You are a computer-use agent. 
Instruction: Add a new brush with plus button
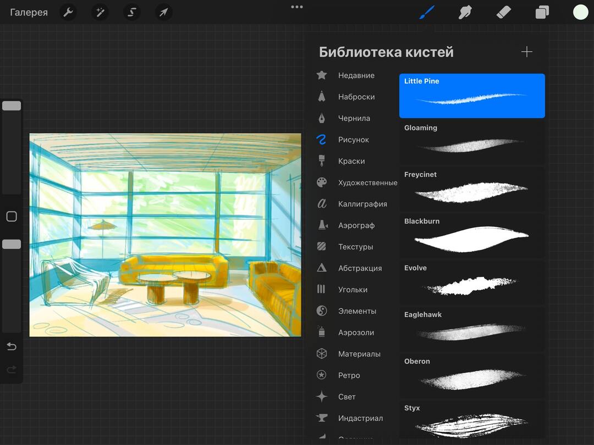(x=526, y=52)
